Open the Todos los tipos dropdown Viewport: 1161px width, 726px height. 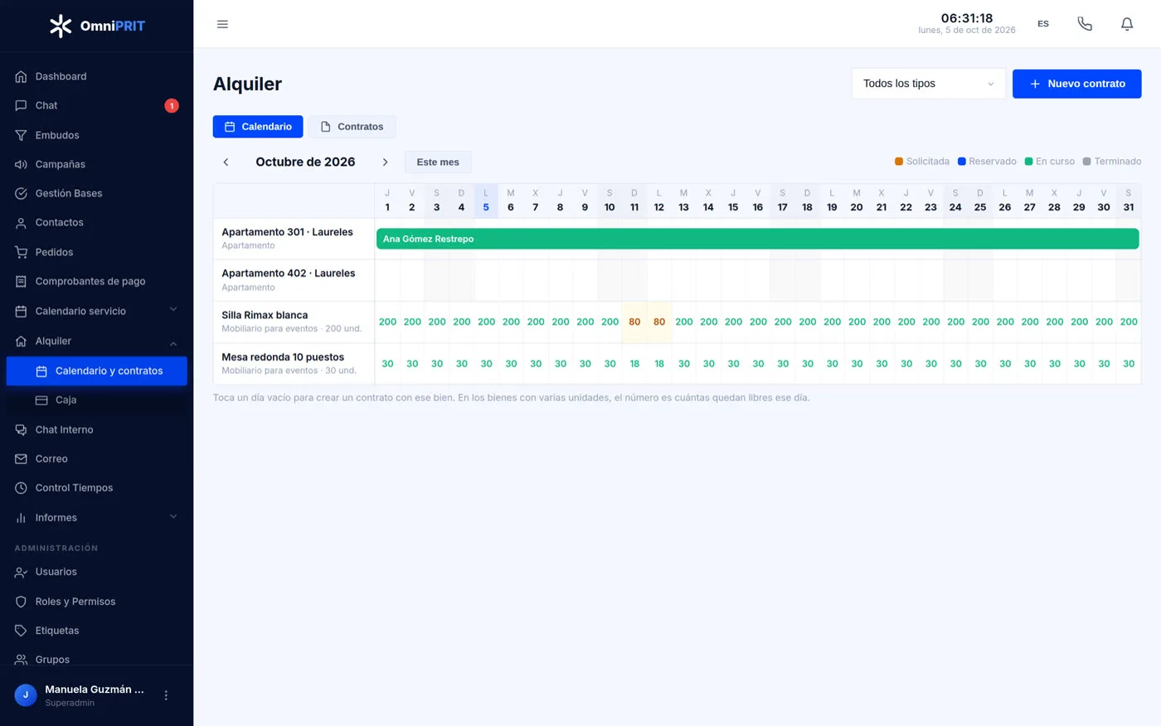929,84
